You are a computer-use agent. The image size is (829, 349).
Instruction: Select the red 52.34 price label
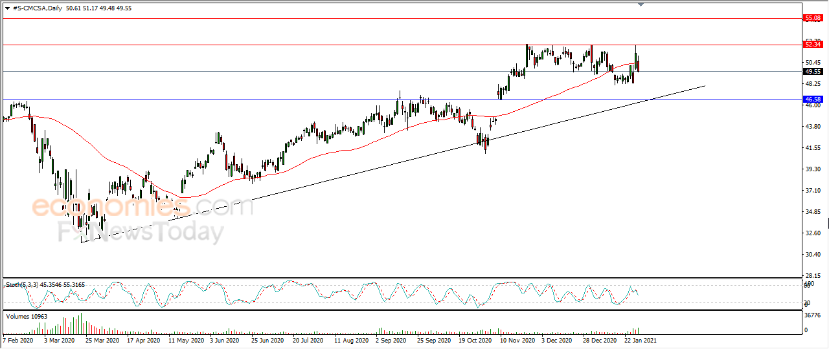click(x=812, y=45)
